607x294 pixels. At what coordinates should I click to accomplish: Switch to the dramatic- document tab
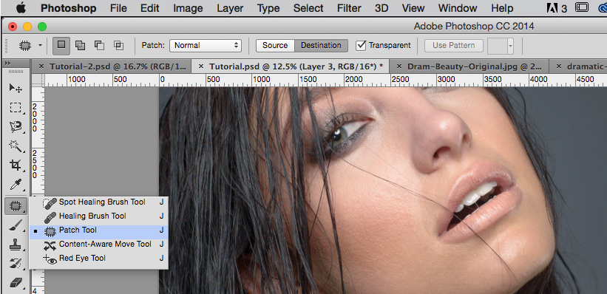point(586,66)
